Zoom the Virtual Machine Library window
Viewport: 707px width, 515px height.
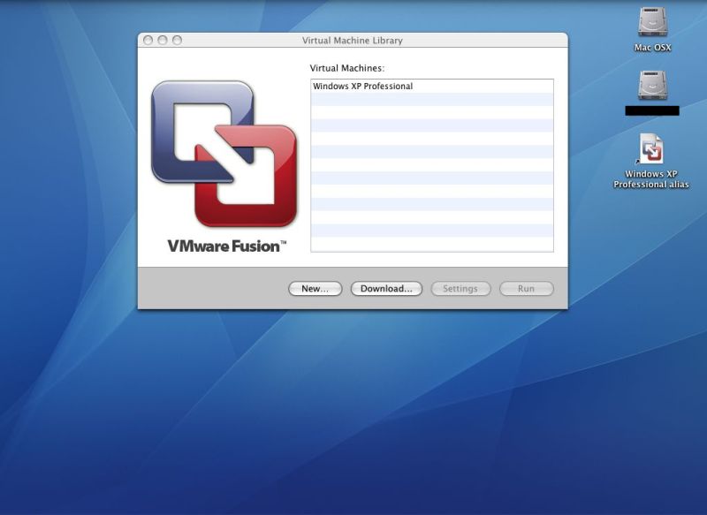pos(178,41)
